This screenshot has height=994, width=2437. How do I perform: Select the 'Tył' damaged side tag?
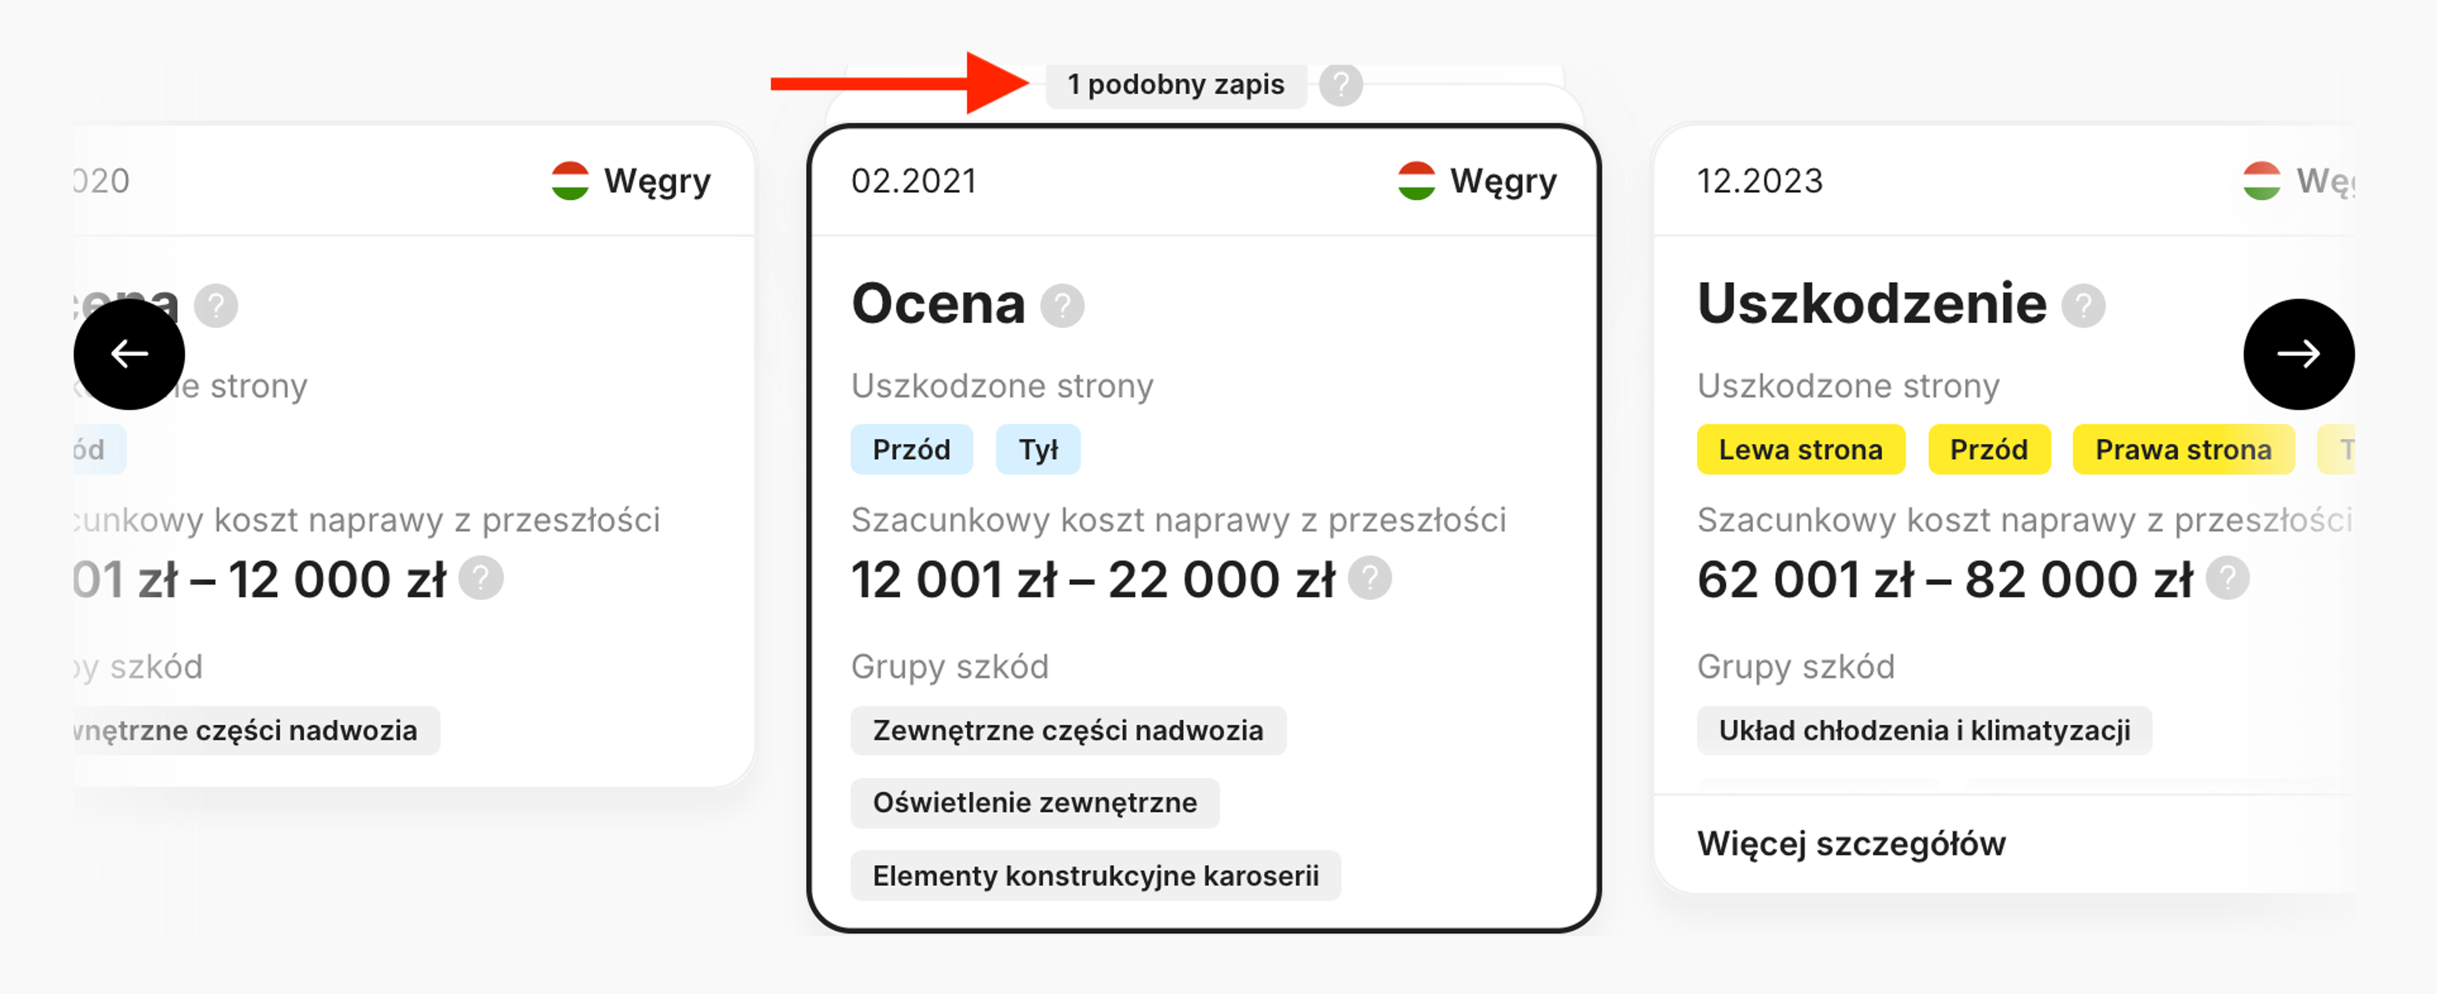[1038, 449]
